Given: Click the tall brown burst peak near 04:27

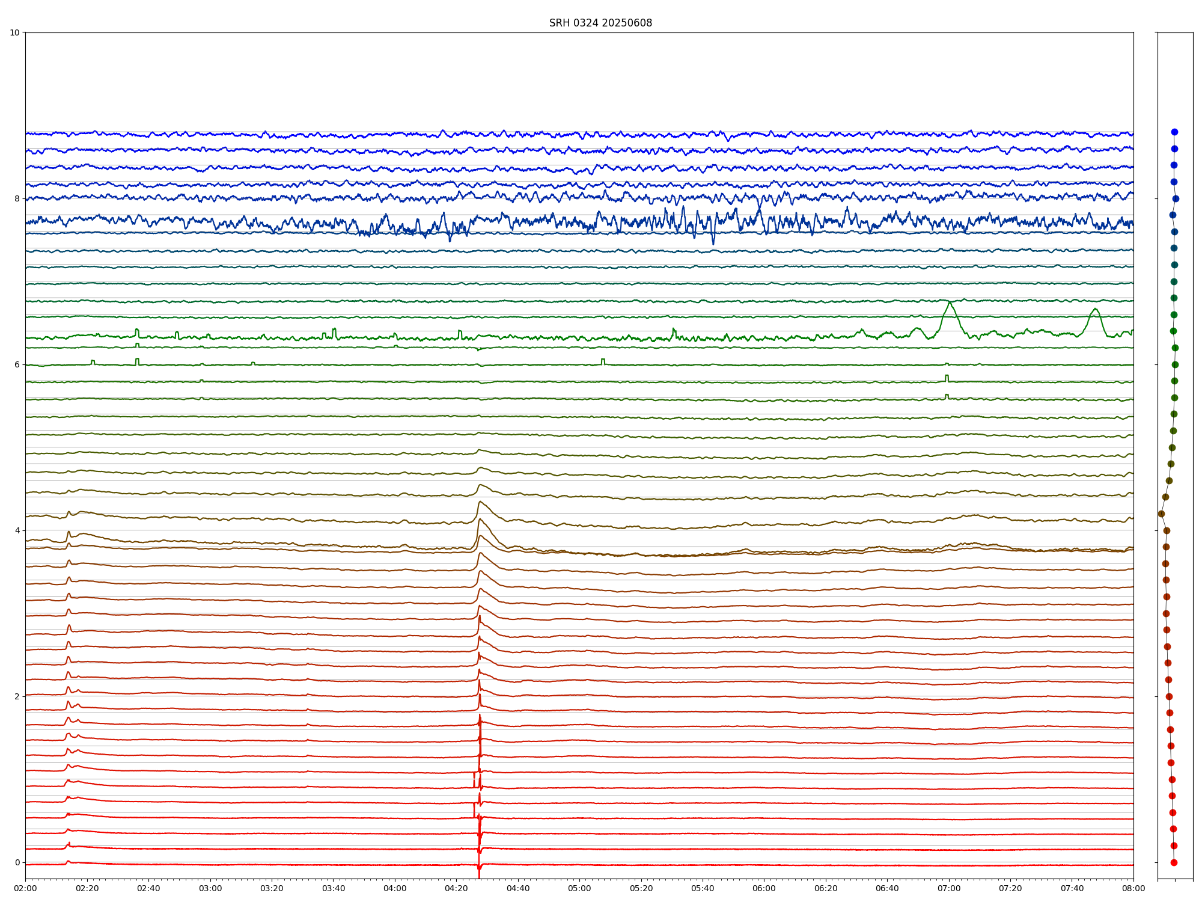Looking at the screenshot, I should pyautogui.click(x=480, y=520).
